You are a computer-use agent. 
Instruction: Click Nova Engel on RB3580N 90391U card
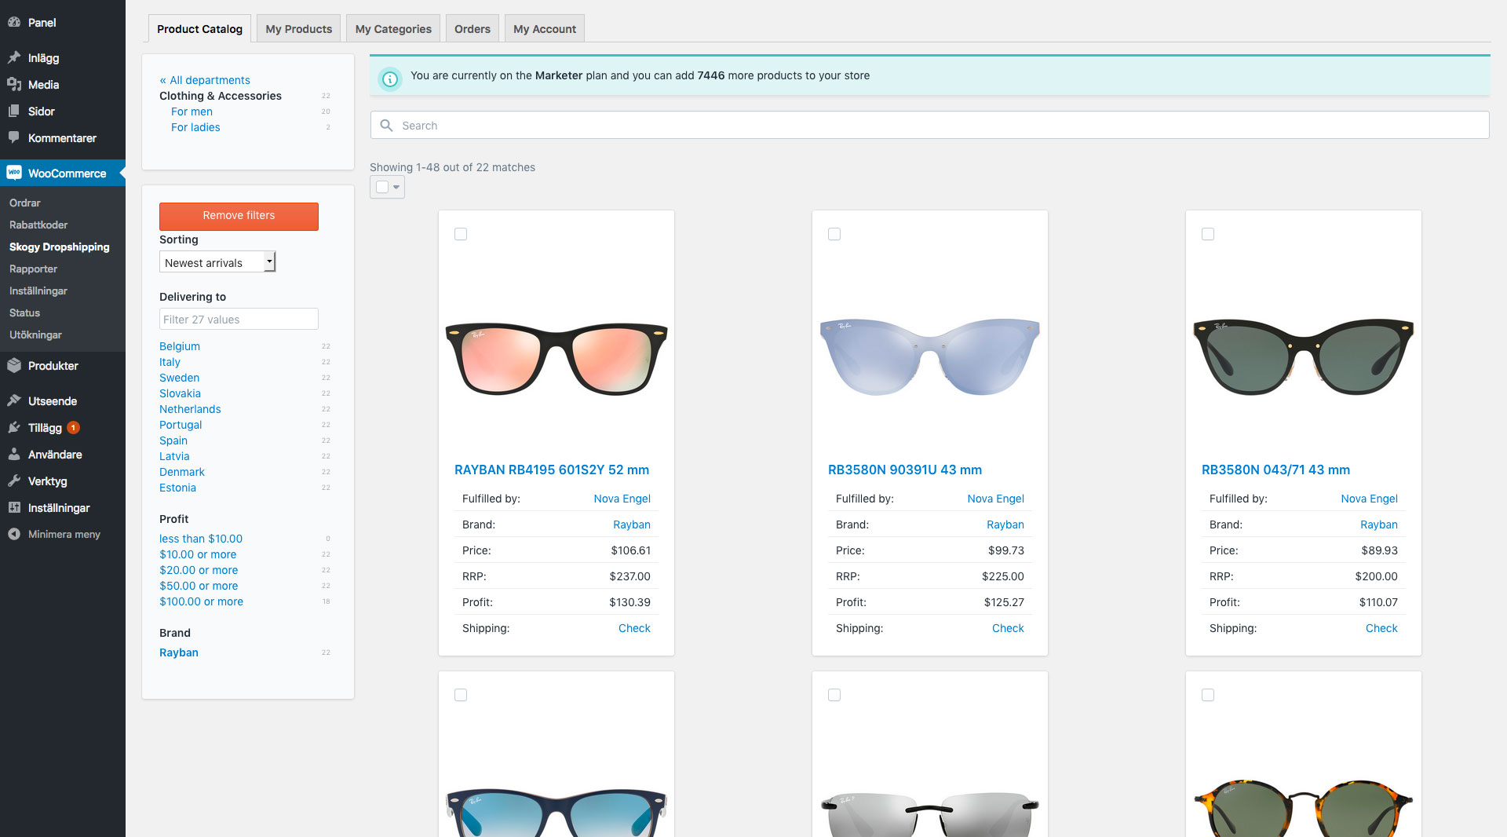coord(995,499)
